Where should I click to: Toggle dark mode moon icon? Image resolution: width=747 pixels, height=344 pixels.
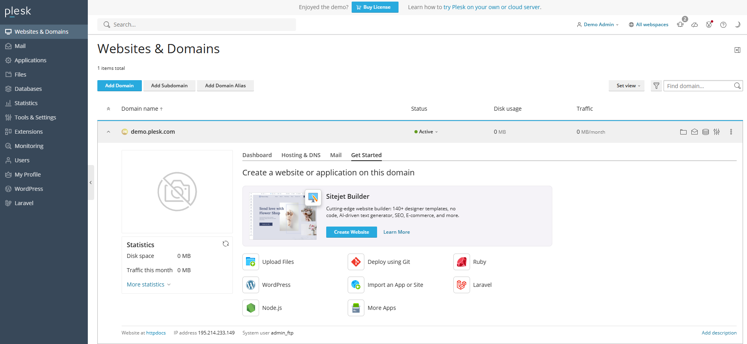[x=737, y=25]
